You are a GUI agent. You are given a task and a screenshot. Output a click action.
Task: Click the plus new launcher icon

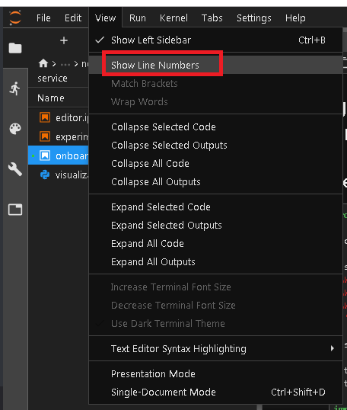click(64, 40)
